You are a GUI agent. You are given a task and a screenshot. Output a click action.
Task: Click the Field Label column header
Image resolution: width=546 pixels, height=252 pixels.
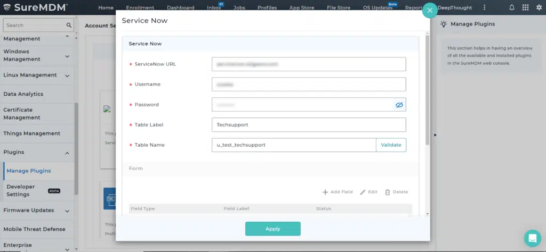[236, 208]
